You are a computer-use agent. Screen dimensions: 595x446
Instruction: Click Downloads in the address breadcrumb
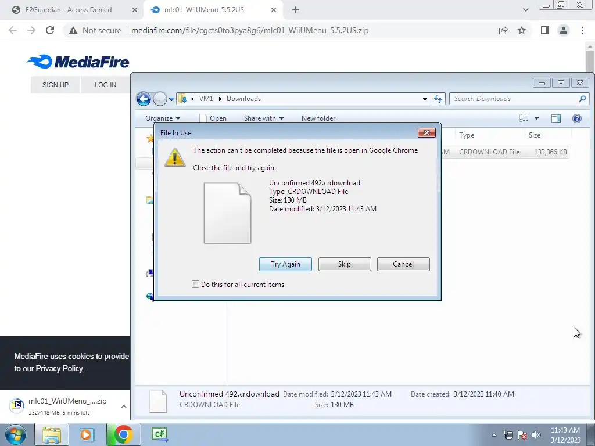[x=243, y=99]
